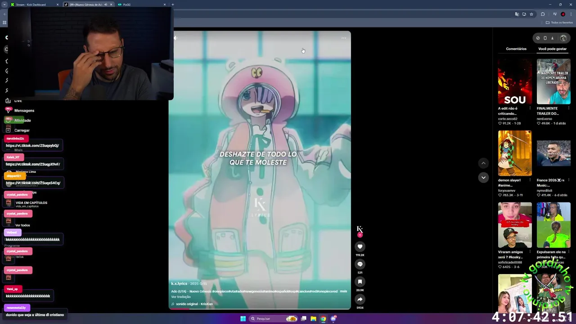The image size is (576, 324).
Task: Switch to the Você pode gostar tab
Action: click(x=553, y=49)
